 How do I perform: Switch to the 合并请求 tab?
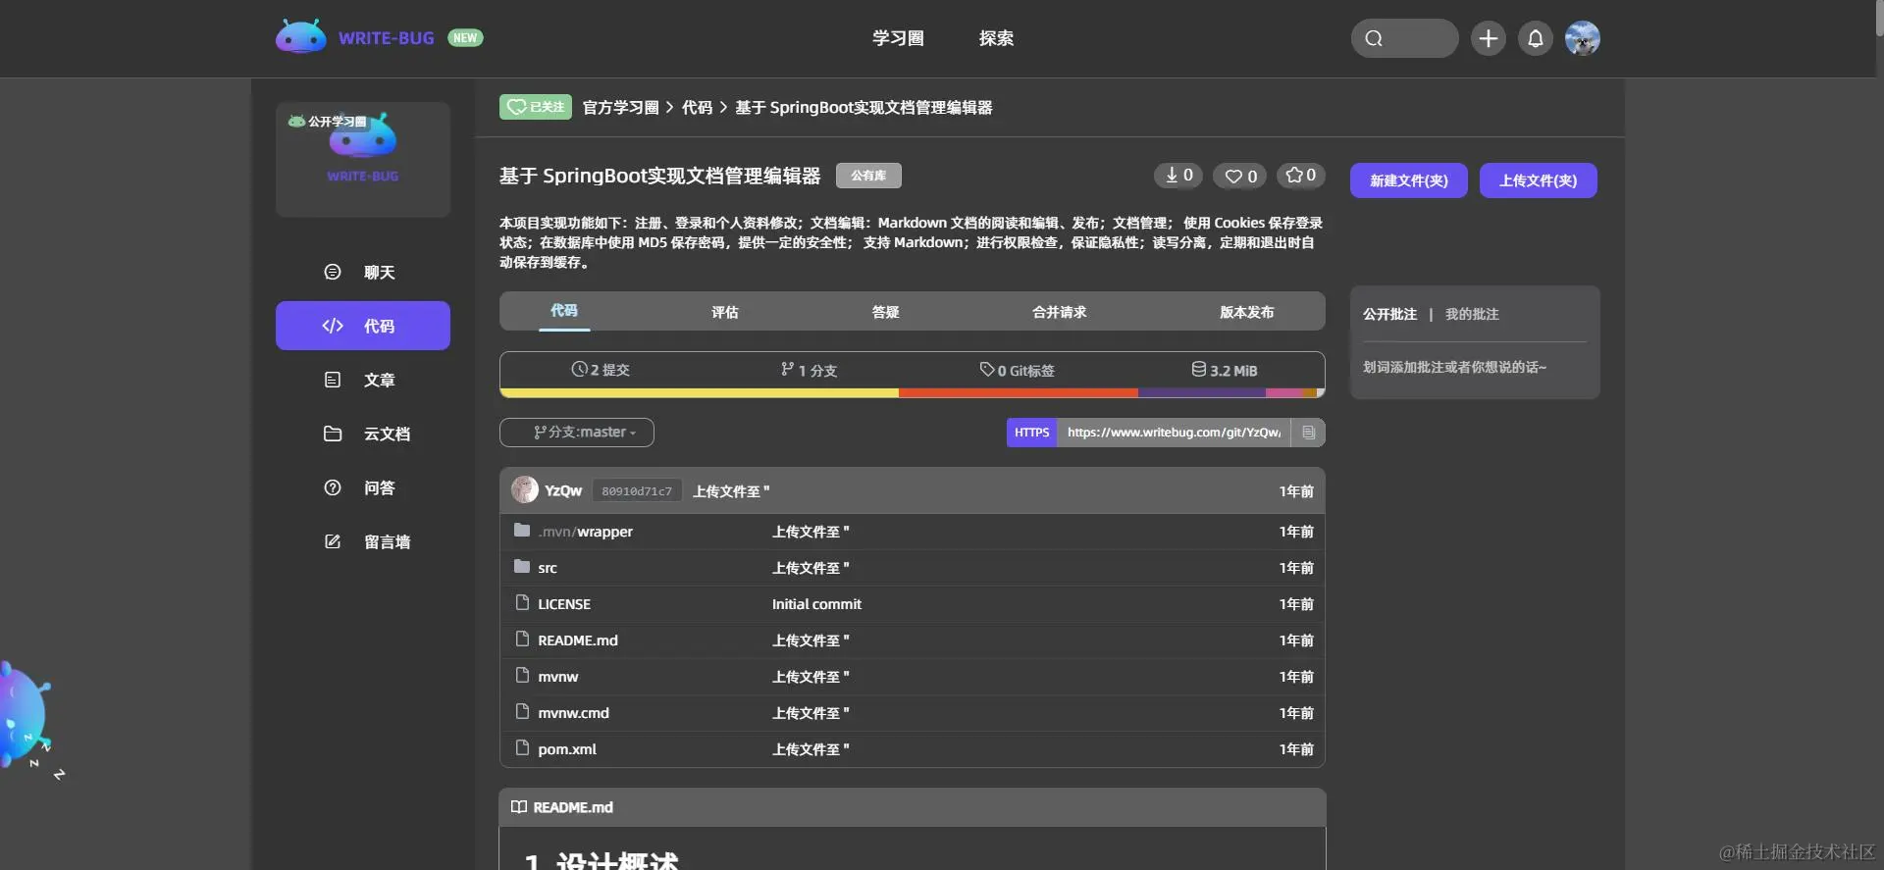1060,312
